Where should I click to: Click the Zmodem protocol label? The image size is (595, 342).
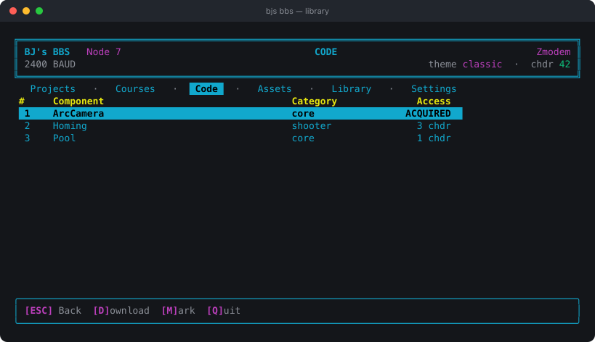coord(554,52)
